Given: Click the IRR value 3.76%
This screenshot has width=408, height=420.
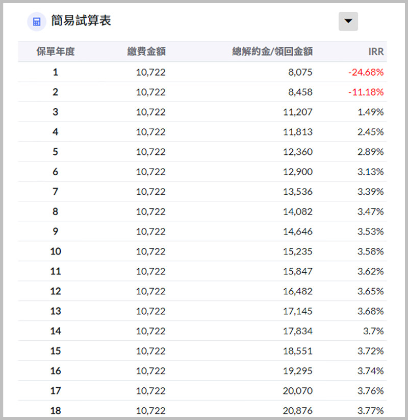Looking at the screenshot, I should 371,391.
